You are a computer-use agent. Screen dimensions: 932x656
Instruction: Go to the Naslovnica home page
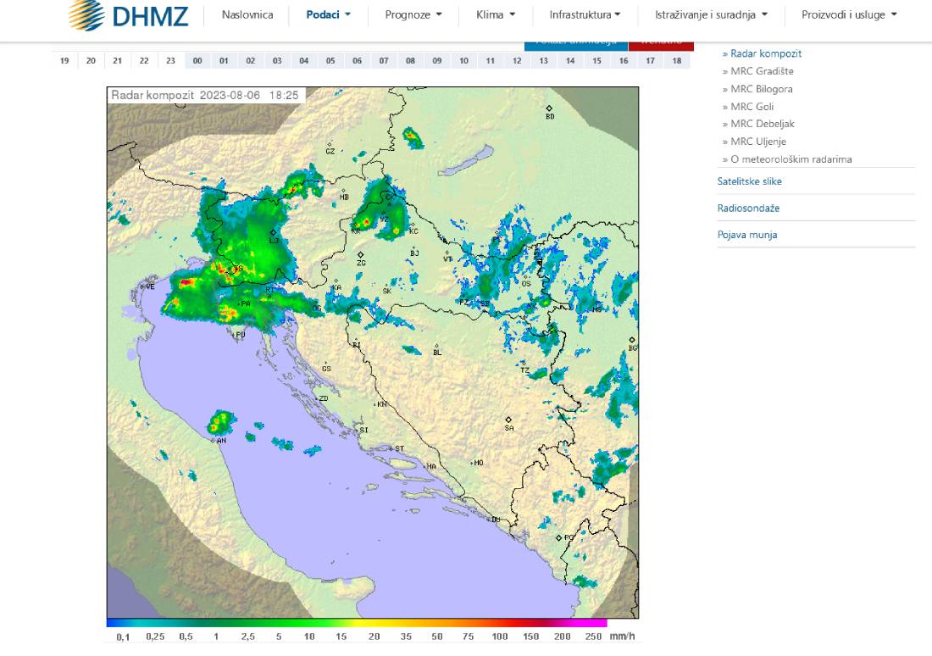(x=247, y=15)
